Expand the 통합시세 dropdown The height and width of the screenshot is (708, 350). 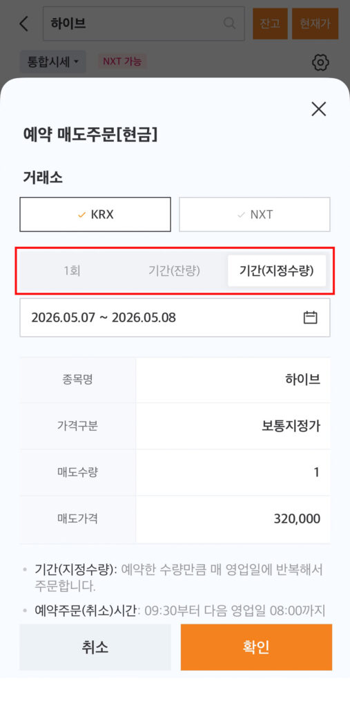52,62
